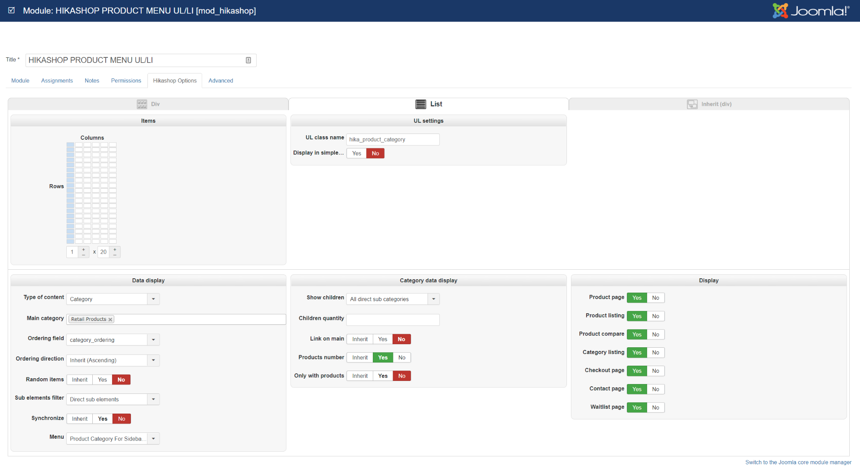
Task: Open the Type of content dropdown
Action: (x=153, y=299)
